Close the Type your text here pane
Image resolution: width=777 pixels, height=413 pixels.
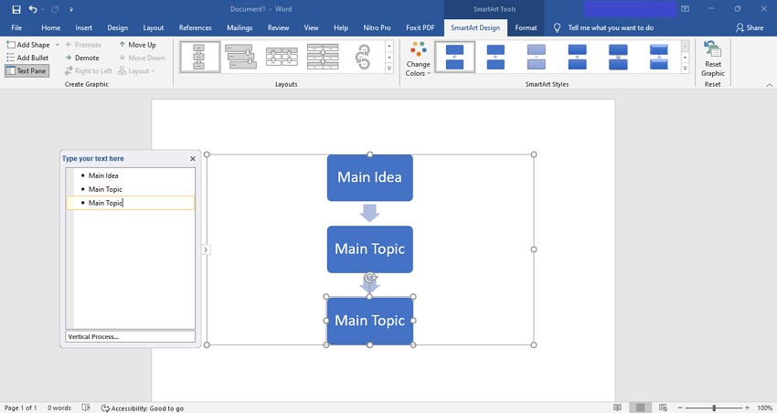193,158
